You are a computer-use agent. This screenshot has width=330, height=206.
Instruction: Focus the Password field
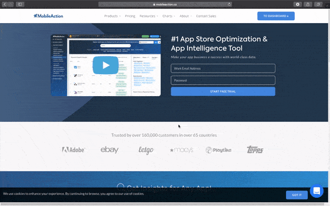(x=223, y=80)
